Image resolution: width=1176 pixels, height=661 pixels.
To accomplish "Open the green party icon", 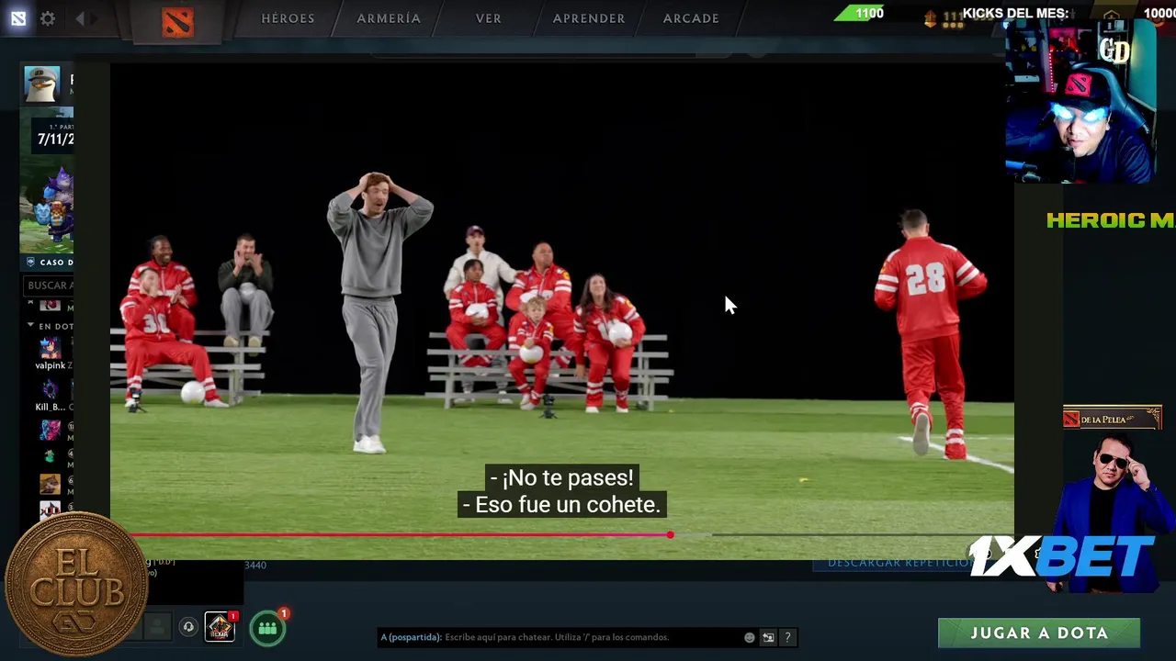I will coord(267,628).
